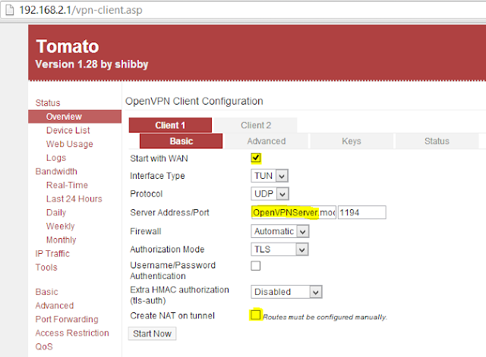The image size is (486, 357).
Task: Open Basic settings in the sidebar
Action: pyautogui.click(x=46, y=292)
